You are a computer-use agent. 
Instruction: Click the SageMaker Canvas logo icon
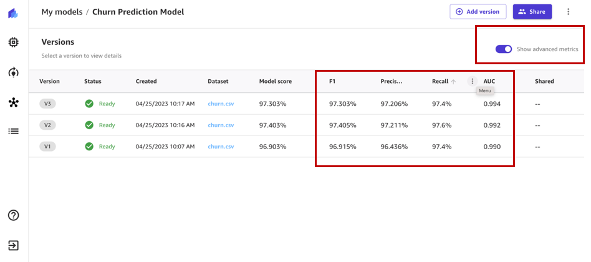coord(13,14)
